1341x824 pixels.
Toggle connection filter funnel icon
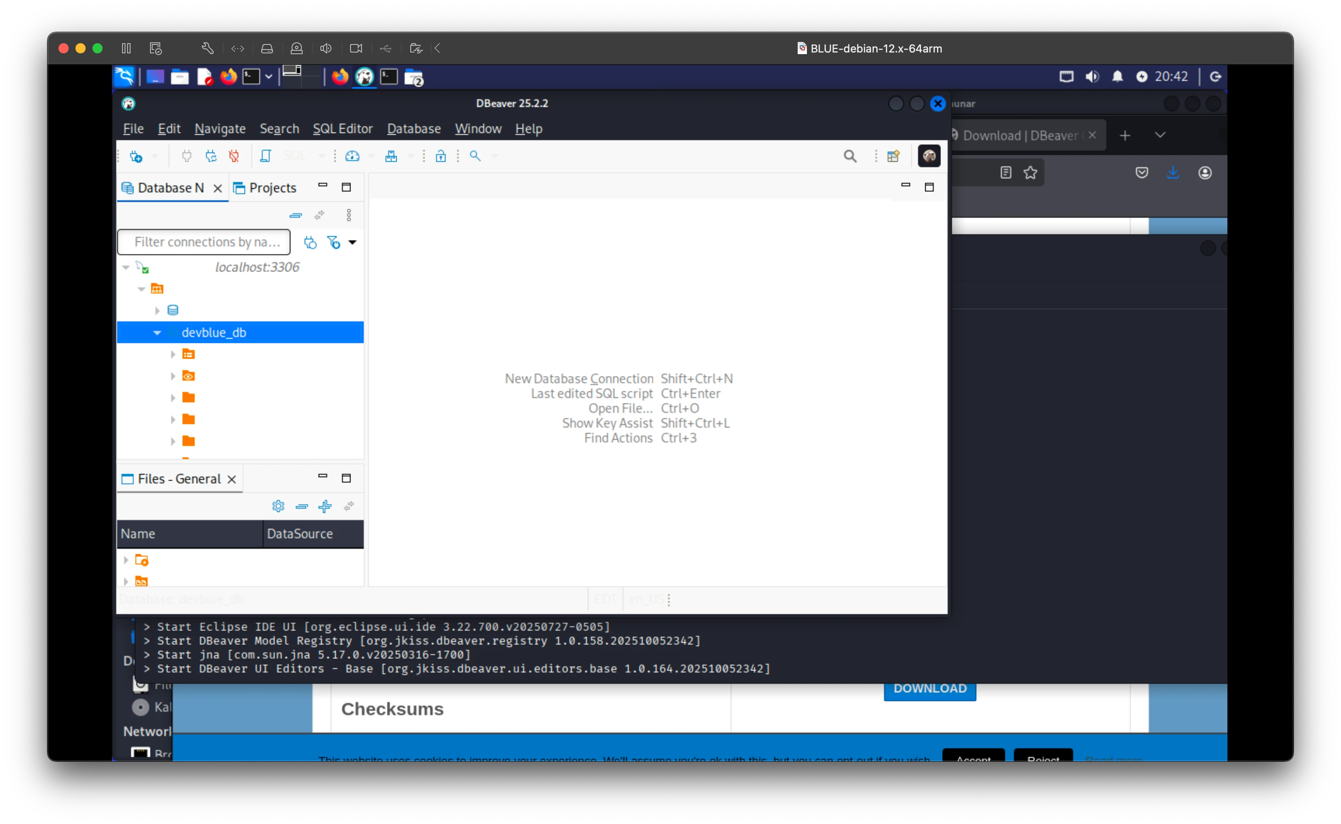click(x=333, y=243)
